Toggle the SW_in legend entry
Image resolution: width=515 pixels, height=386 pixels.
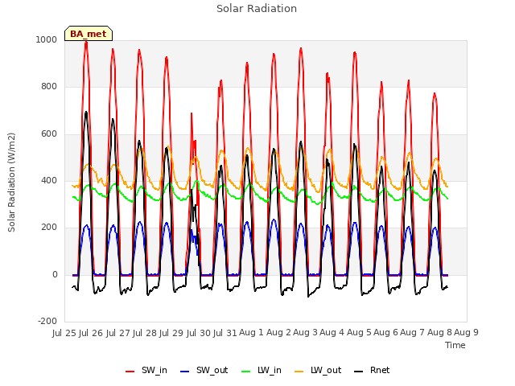pos(146,370)
